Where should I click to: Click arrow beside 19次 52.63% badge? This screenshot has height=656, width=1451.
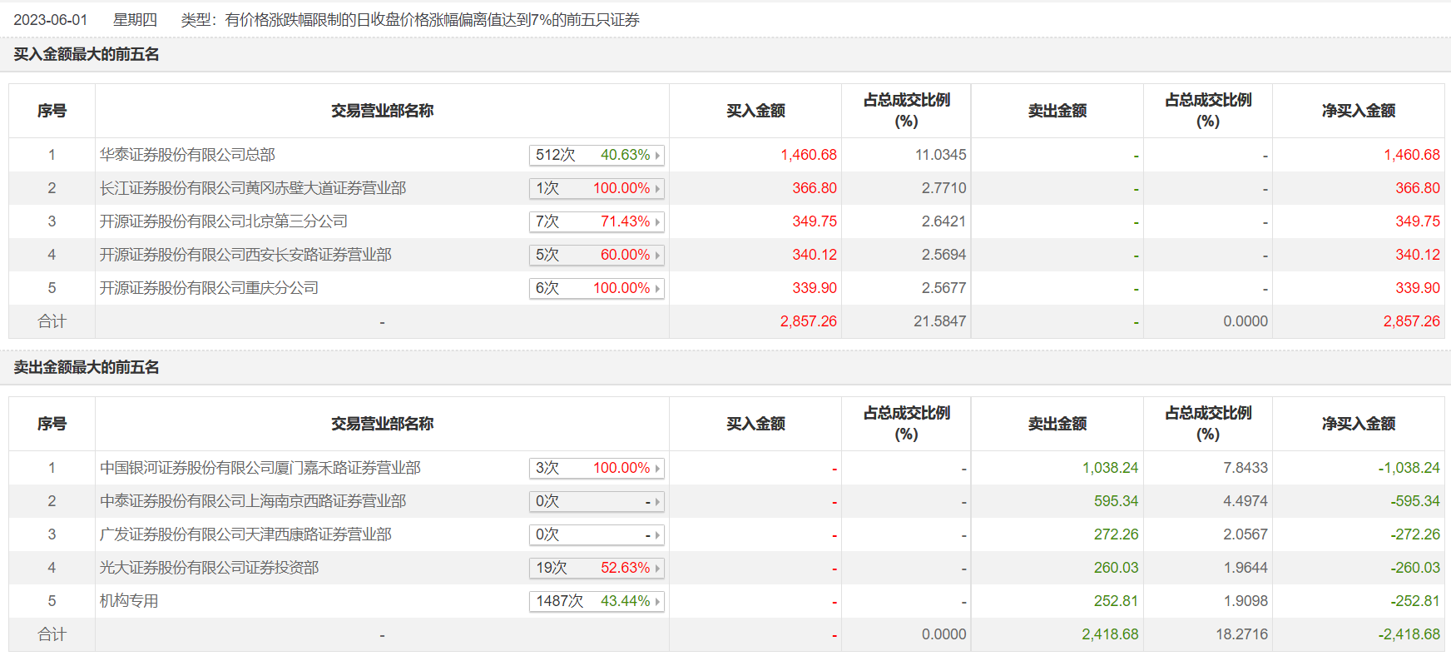[657, 569]
